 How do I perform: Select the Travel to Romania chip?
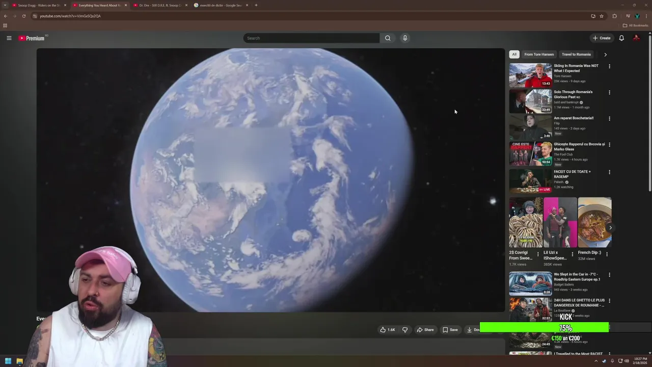click(x=576, y=55)
